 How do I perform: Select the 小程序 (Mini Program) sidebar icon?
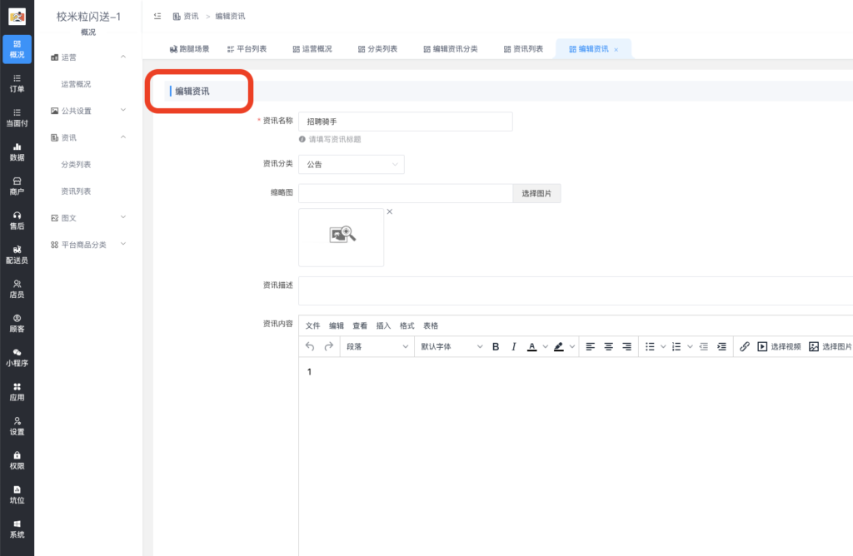[15, 358]
